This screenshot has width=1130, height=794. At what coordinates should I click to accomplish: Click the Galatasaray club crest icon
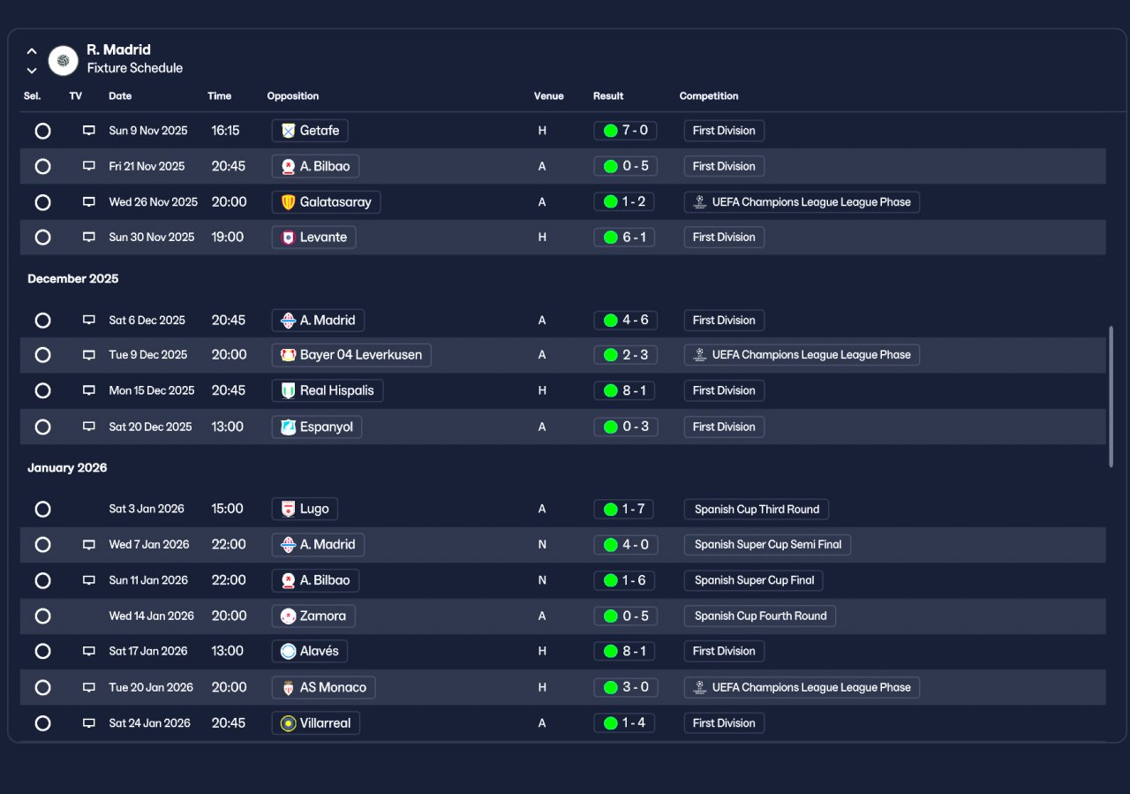[288, 202]
